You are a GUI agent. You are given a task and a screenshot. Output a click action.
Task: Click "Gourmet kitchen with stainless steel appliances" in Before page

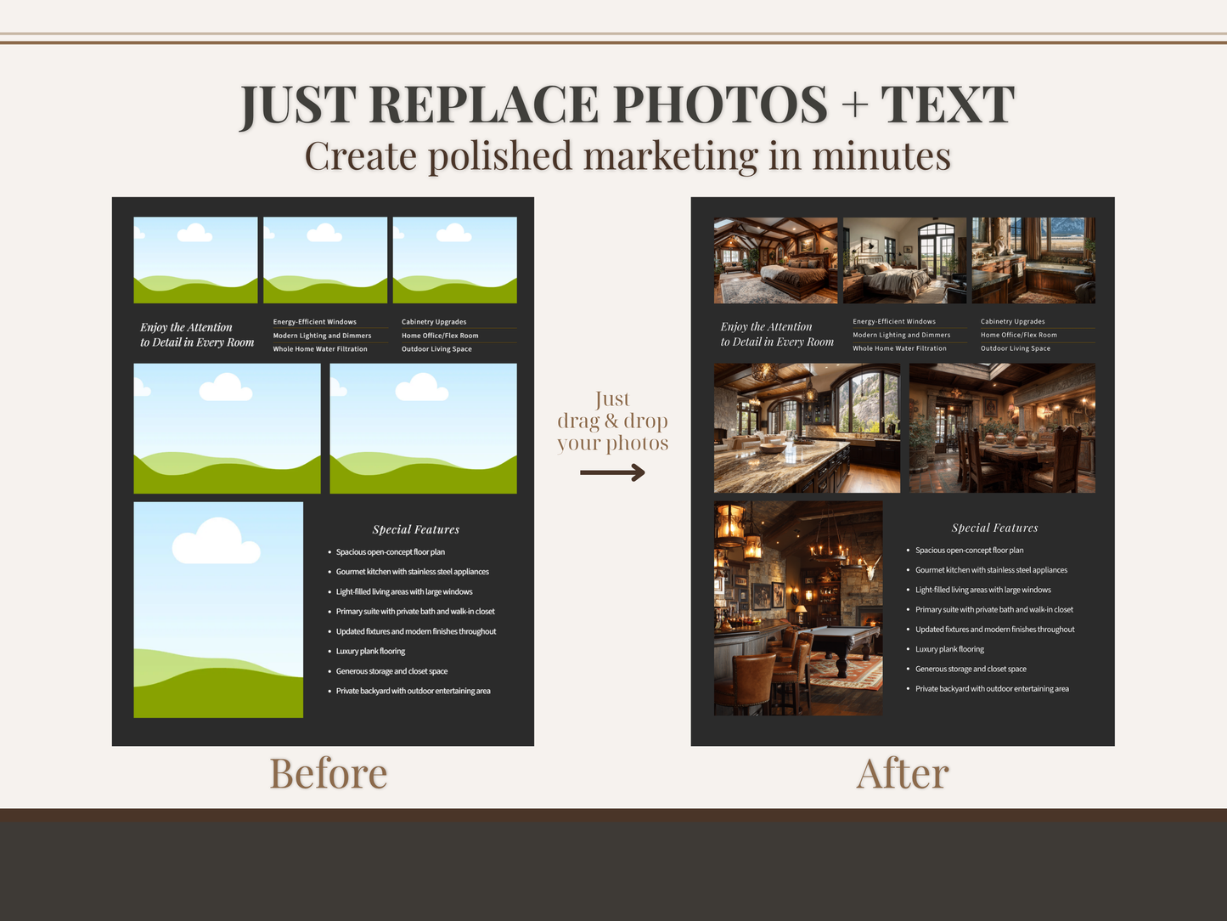click(413, 572)
